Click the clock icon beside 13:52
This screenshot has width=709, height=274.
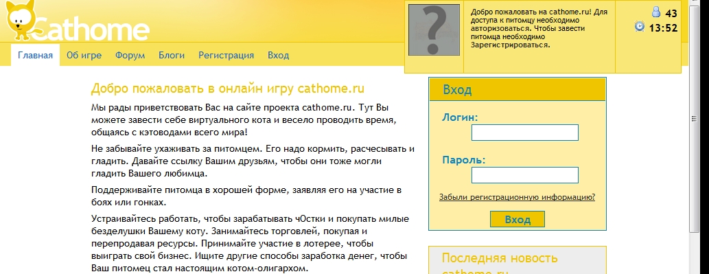[640, 26]
